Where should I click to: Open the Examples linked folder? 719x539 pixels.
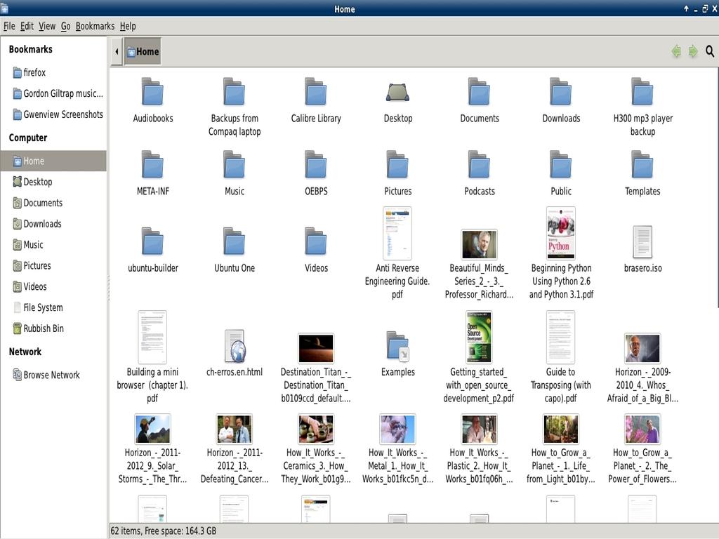(397, 346)
